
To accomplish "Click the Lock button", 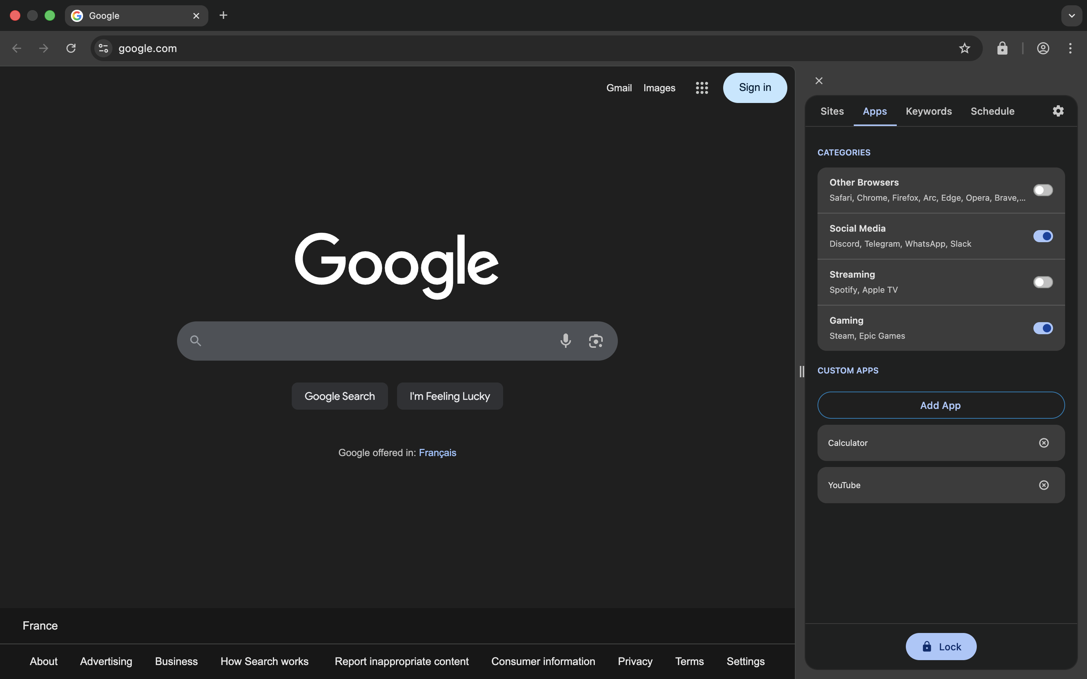I will [x=941, y=647].
